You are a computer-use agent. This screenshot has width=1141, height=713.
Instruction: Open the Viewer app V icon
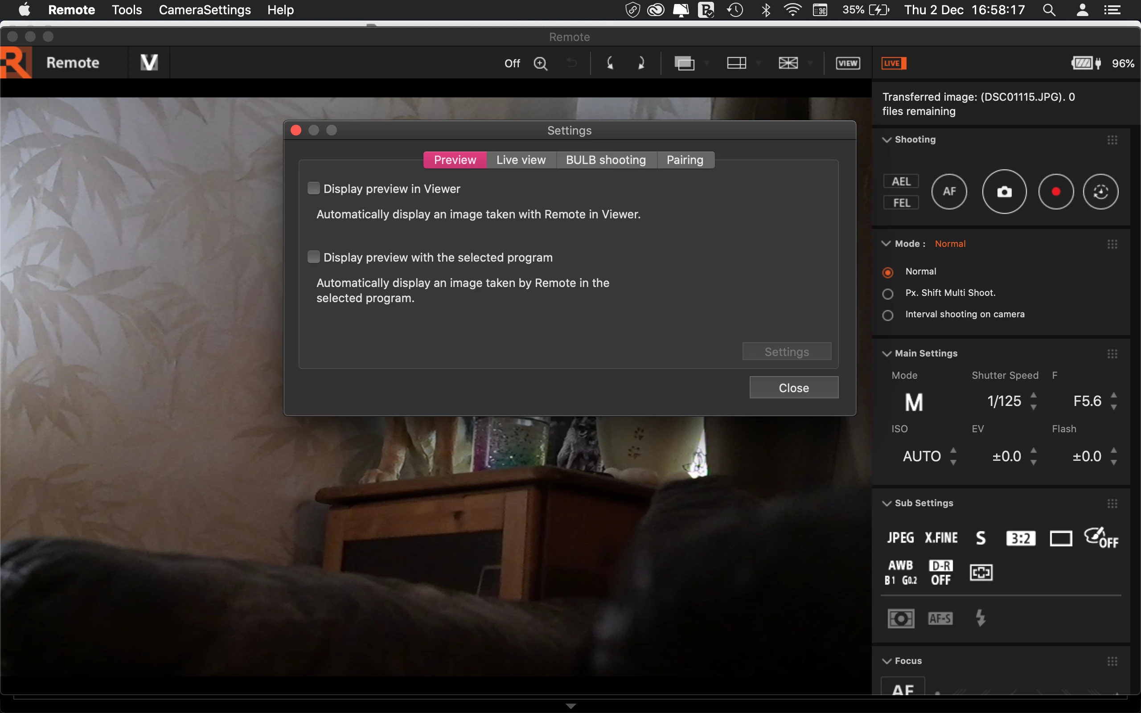point(149,63)
